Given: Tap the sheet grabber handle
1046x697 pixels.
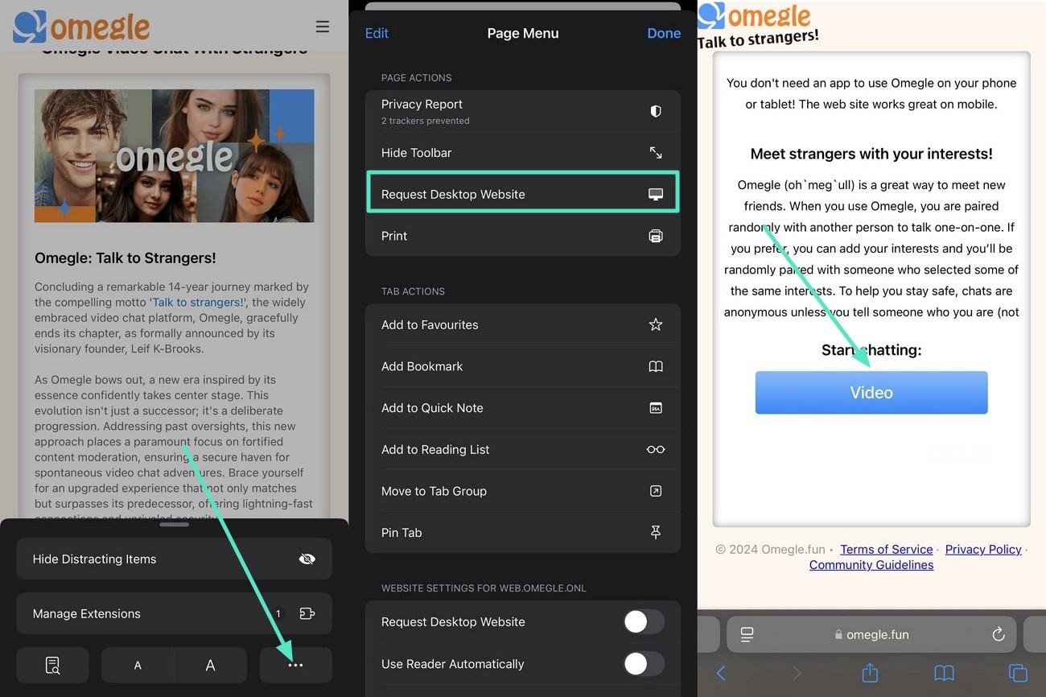Looking at the screenshot, I should (174, 525).
